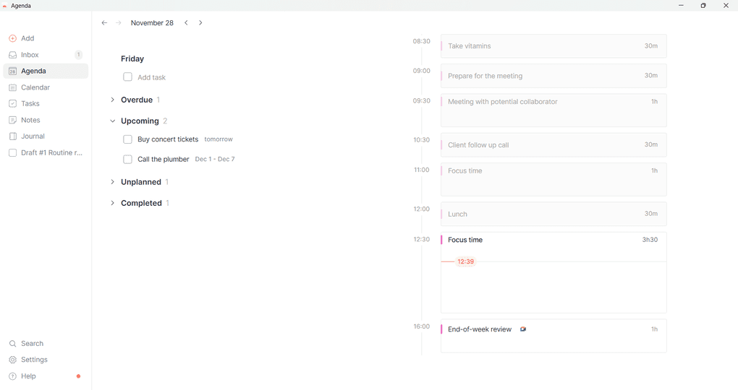Open the 12:30 Focus time 3h30 block
Screen dimensions: 738x390
tap(553, 272)
